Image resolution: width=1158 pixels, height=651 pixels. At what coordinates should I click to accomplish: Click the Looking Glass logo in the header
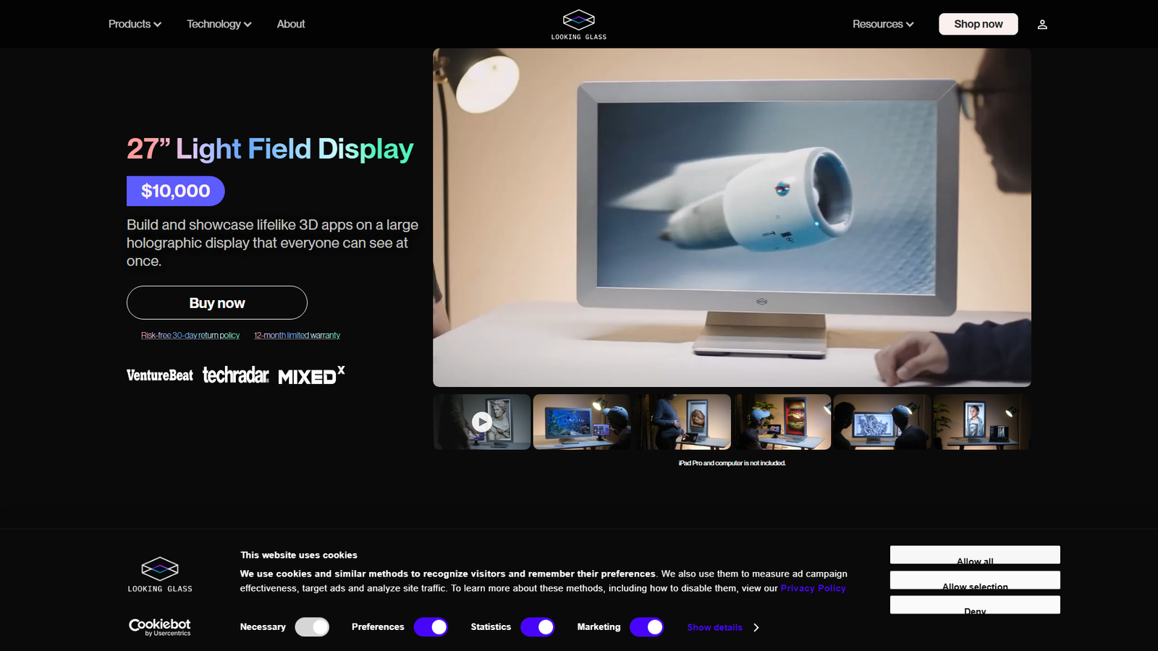[x=579, y=23]
